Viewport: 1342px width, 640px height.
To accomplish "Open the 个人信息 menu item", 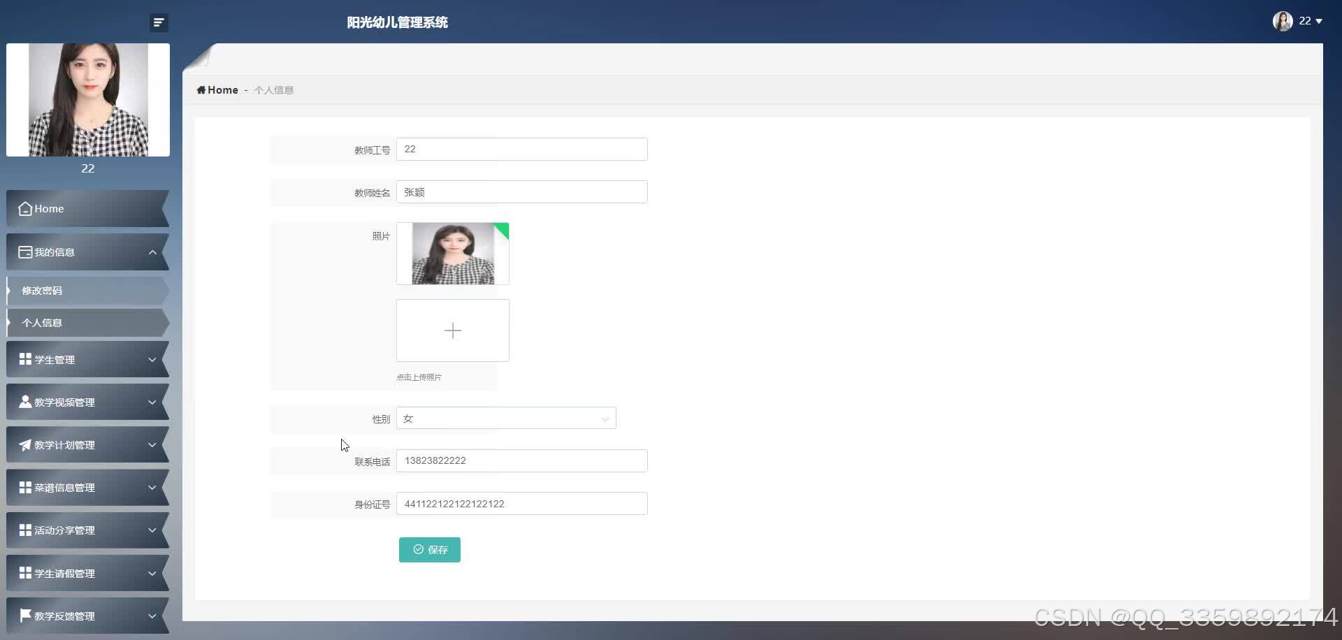I will click(x=42, y=322).
